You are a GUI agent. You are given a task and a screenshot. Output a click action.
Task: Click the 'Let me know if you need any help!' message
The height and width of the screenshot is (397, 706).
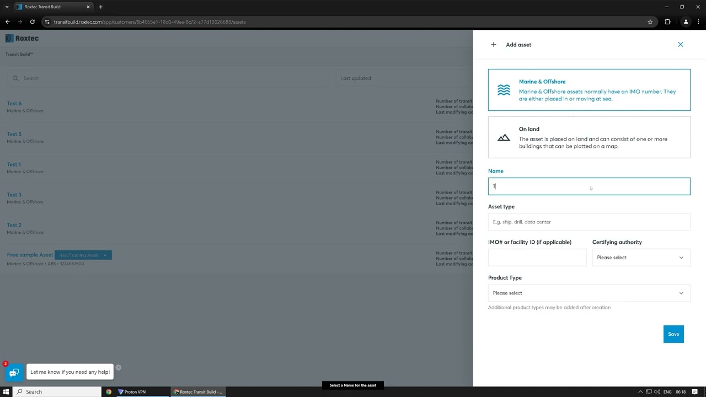point(70,372)
